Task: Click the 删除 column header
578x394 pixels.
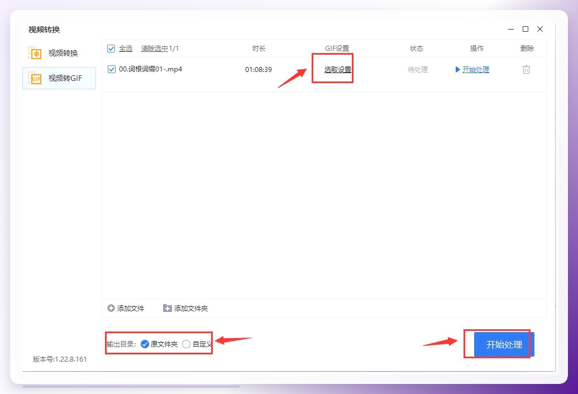Action: pos(527,49)
